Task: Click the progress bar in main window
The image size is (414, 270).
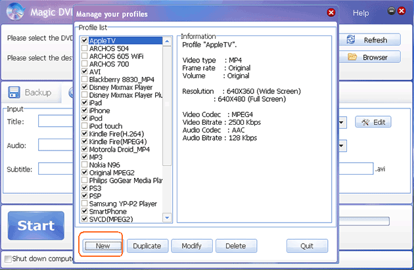Action: 364,221
